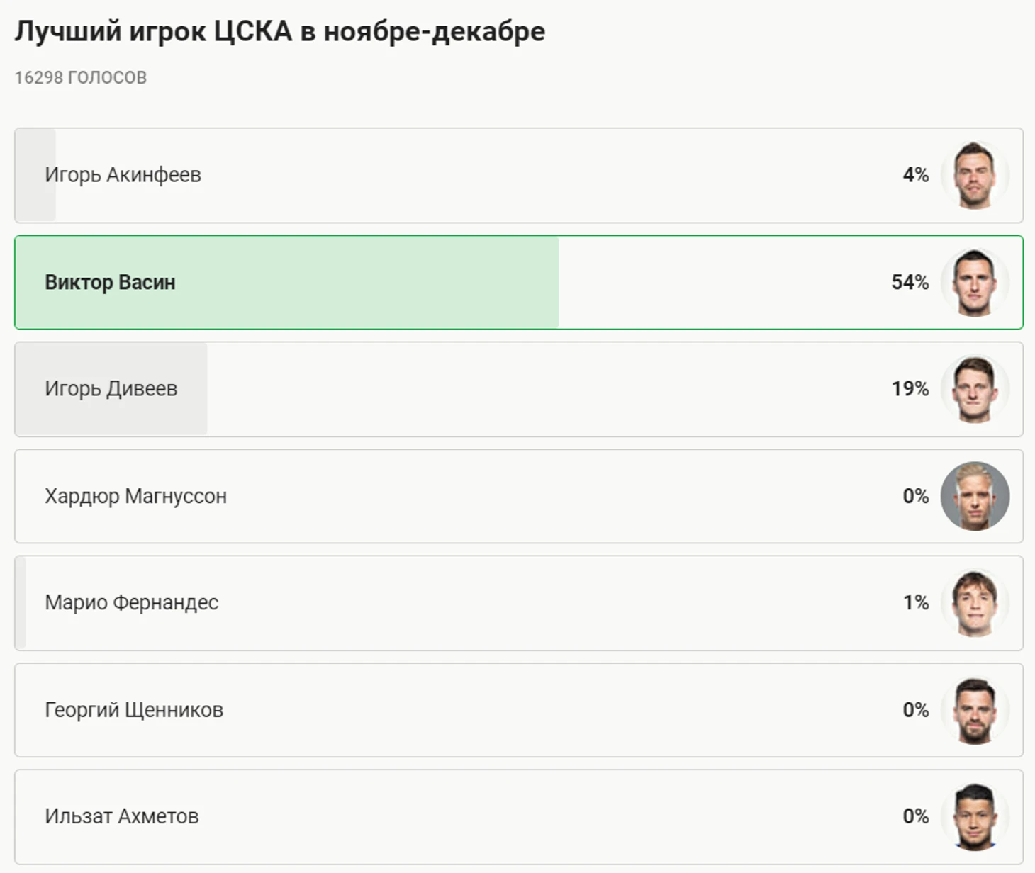Click the 19% result for Дивеев
The height and width of the screenshot is (873, 1035).
point(910,389)
